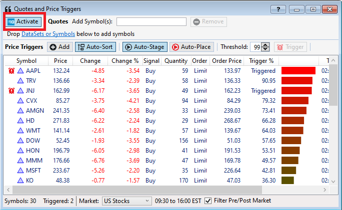Image resolution: width=342 pixels, height=210 pixels.
Task: Open the Market dropdown showing US Stocks
Action: click(126, 201)
